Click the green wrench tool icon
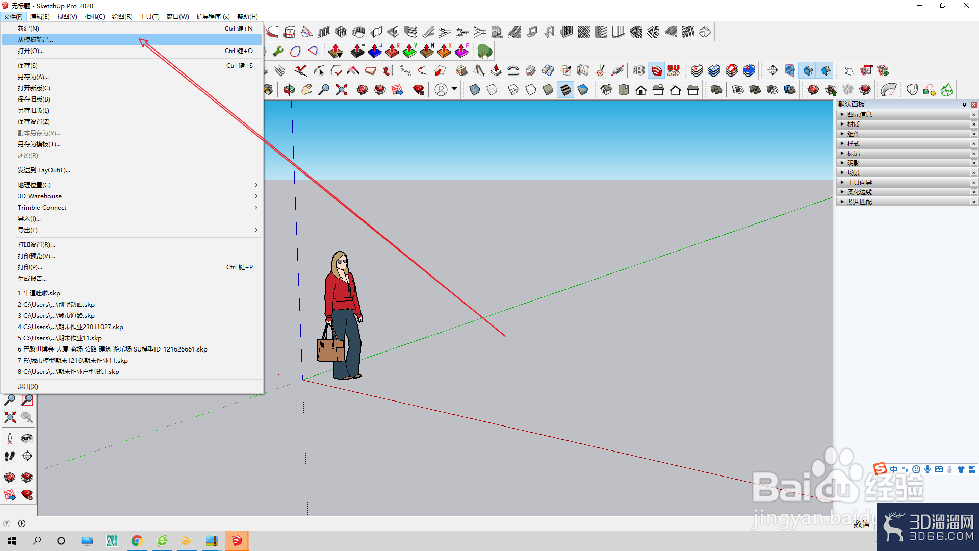This screenshot has height=551, width=979. coord(278,51)
